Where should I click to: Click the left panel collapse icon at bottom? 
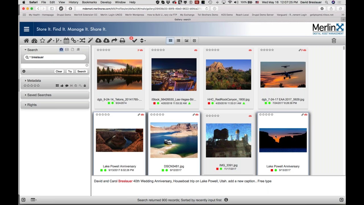coord(23,200)
